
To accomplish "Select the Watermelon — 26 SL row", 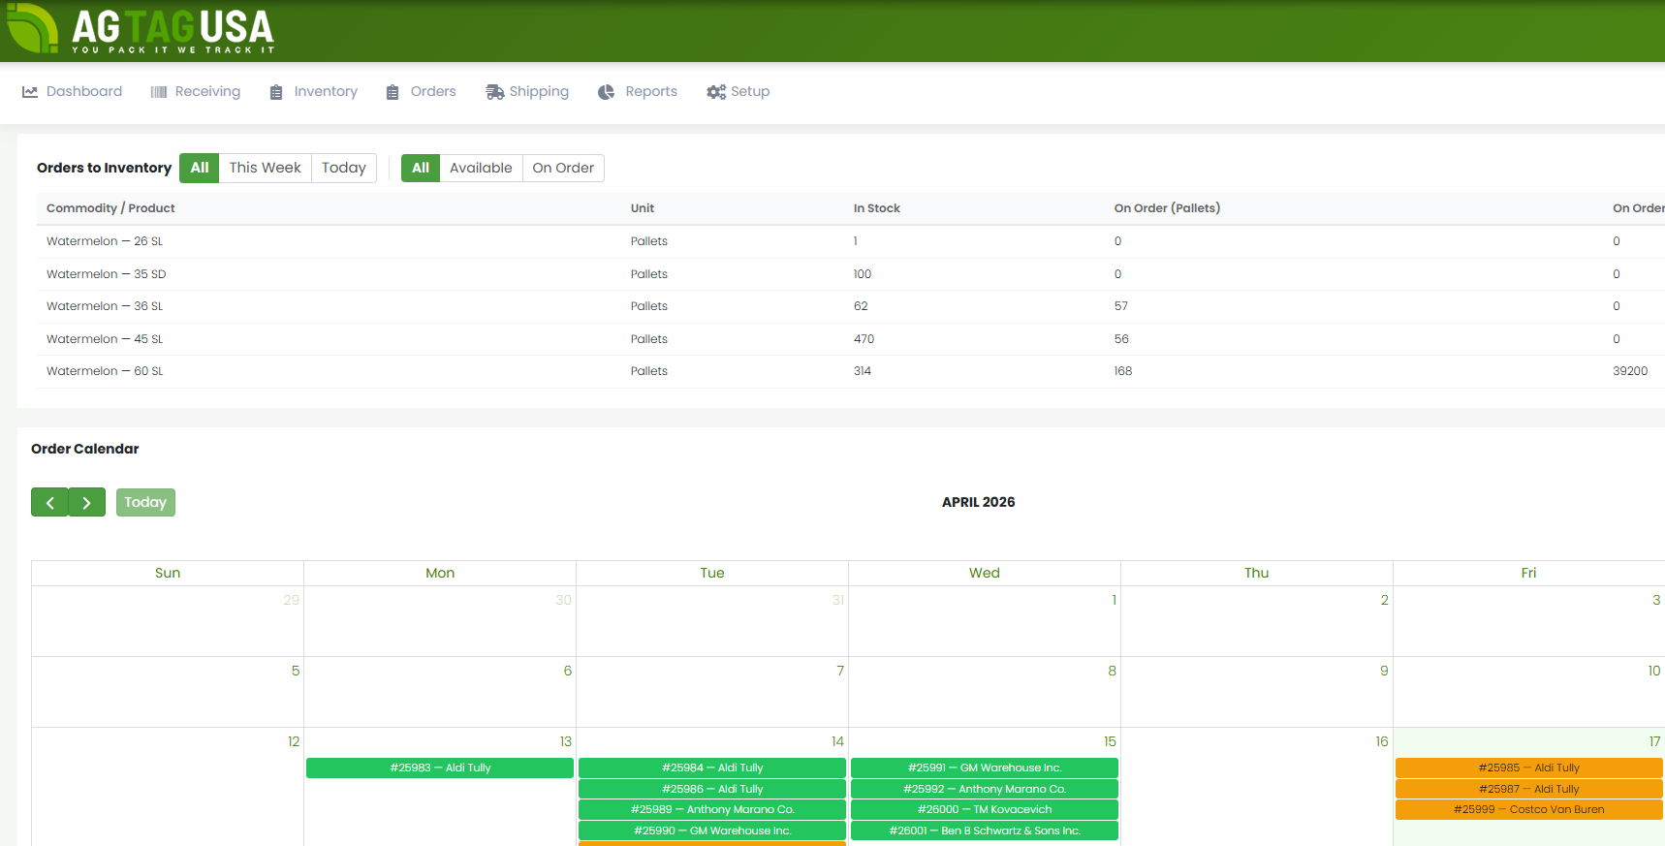I will (851, 241).
